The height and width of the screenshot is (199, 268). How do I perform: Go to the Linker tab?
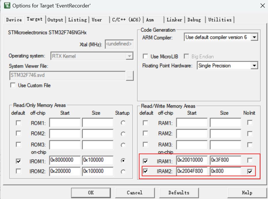(174, 20)
